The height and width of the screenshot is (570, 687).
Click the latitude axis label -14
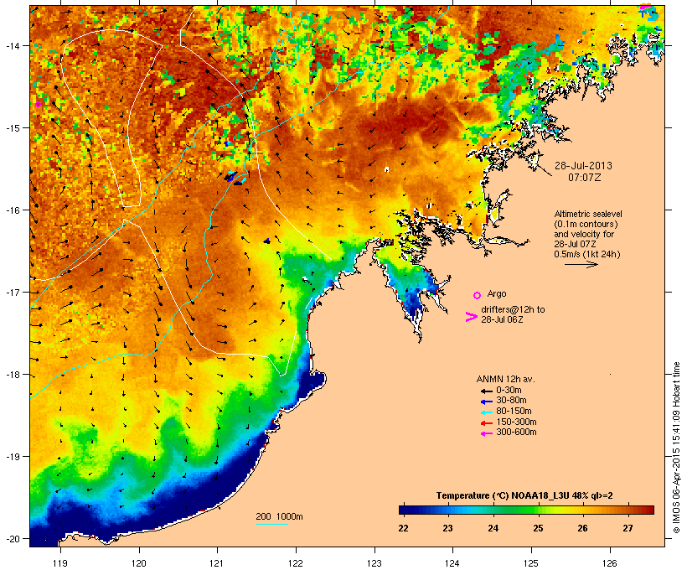(x=12, y=46)
